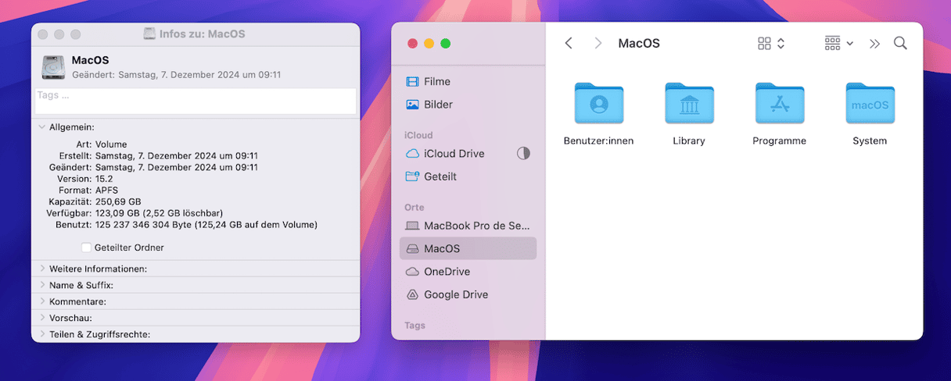951x381 pixels.
Task: Minimize the Finder window
Action: pyautogui.click(x=429, y=44)
